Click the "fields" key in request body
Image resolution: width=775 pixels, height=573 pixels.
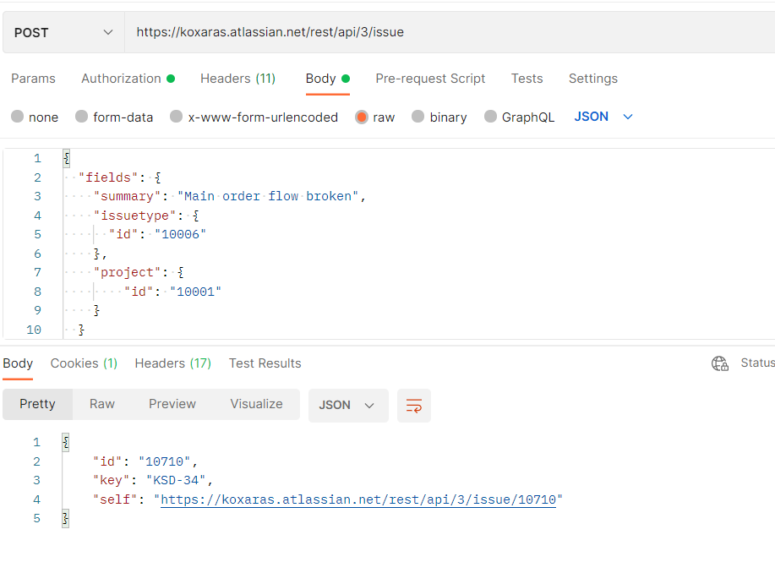click(x=108, y=177)
